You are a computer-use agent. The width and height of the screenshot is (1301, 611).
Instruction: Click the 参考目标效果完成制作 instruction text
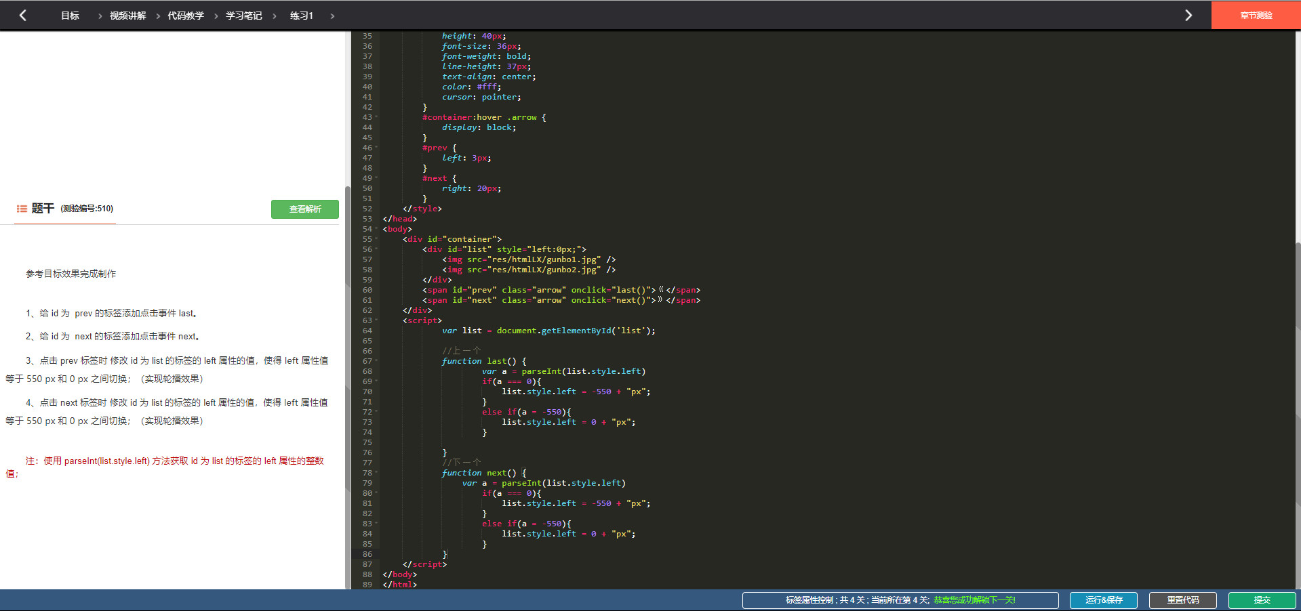coord(71,274)
